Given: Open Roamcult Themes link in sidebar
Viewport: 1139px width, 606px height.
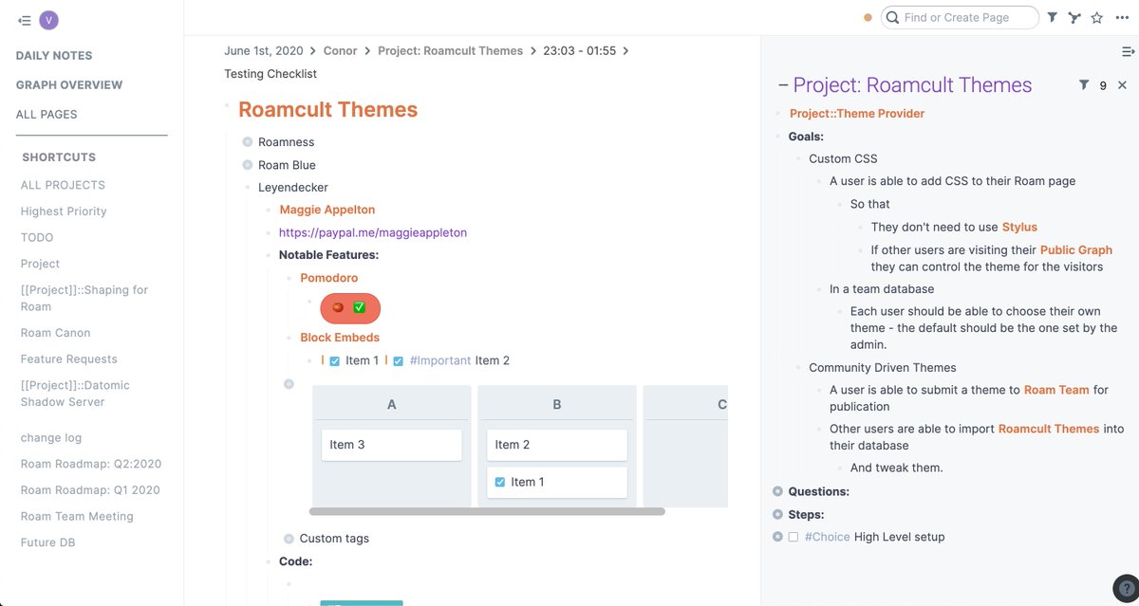Looking at the screenshot, I should (1049, 429).
